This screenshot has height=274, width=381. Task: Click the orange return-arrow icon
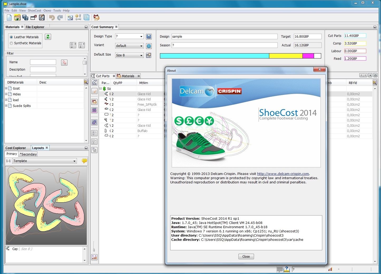(94, 91)
